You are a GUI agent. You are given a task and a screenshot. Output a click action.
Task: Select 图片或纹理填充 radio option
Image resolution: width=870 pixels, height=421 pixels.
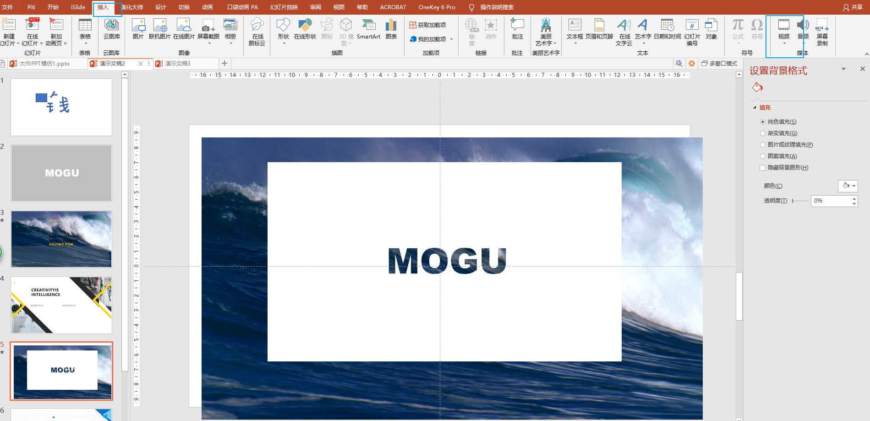pyautogui.click(x=763, y=145)
